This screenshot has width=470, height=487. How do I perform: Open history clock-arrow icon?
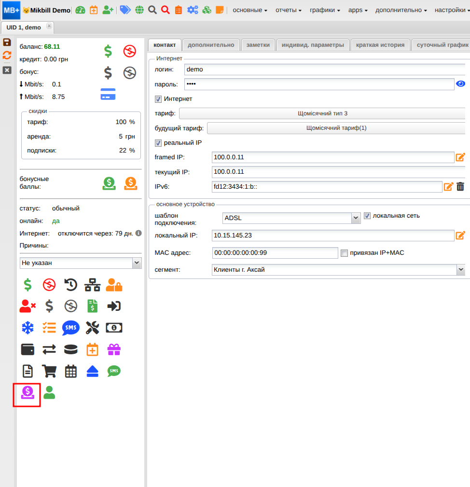71,285
